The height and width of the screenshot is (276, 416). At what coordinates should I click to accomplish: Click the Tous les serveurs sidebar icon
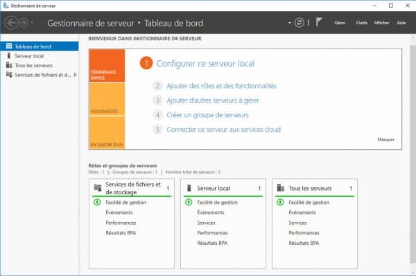tap(9, 65)
